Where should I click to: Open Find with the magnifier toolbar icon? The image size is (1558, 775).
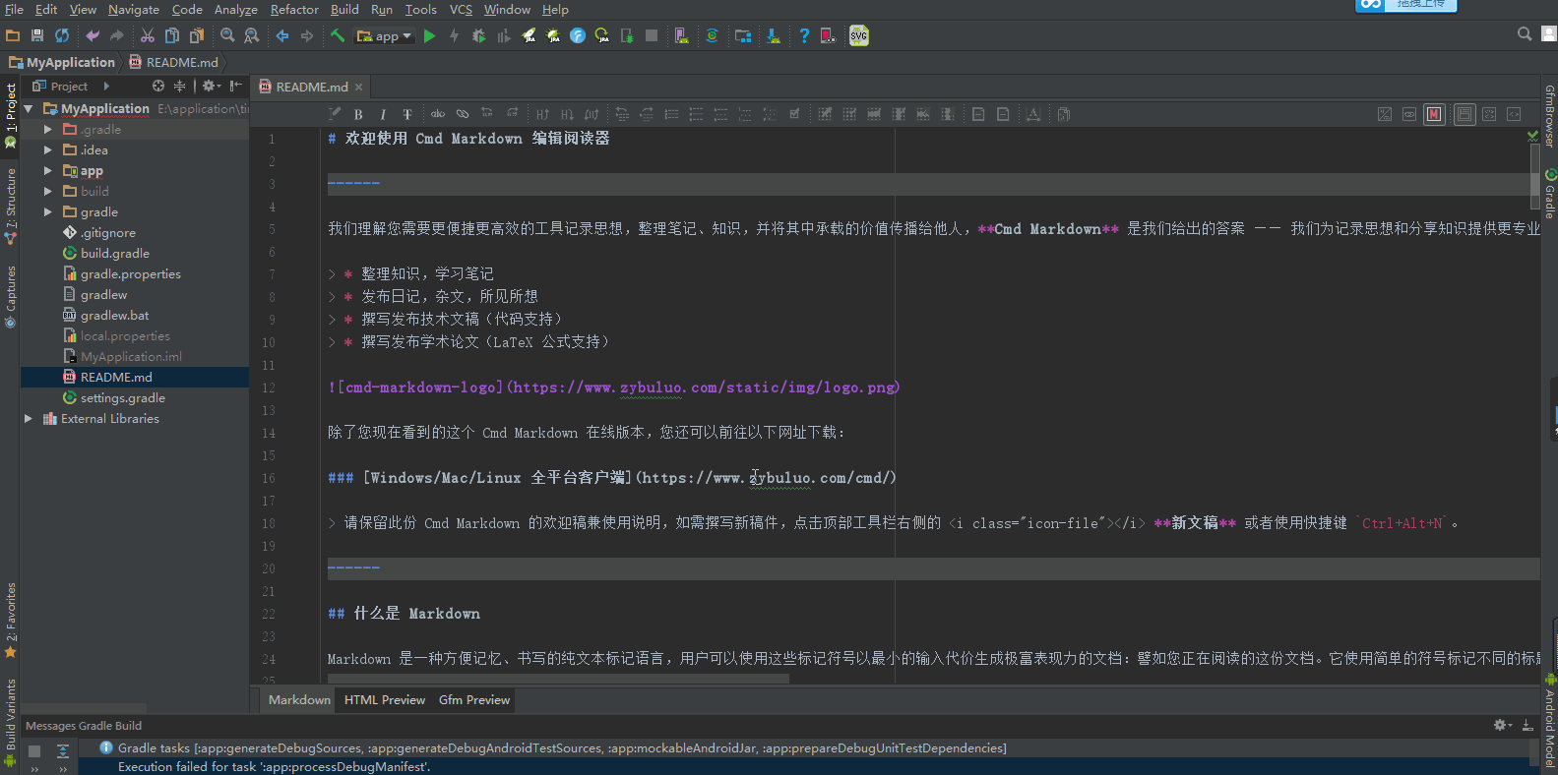[x=227, y=35]
